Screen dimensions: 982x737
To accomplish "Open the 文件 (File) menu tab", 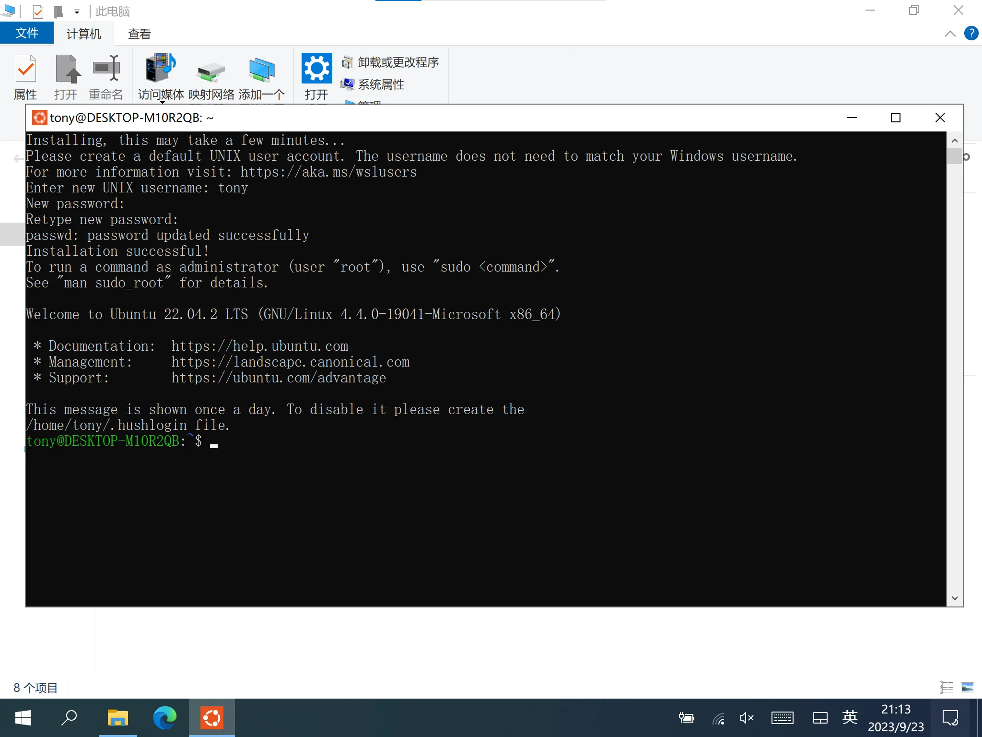I will [27, 33].
